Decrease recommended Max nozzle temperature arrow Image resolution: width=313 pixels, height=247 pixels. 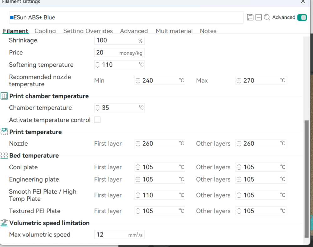[x=239, y=82]
